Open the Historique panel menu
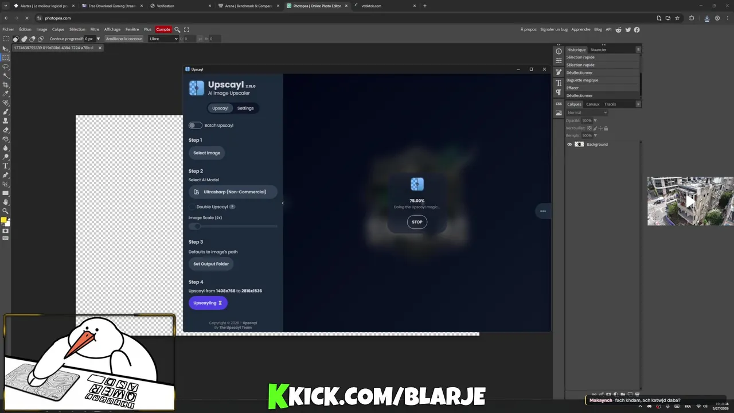Screen dimensions: 734x413 [638, 49]
